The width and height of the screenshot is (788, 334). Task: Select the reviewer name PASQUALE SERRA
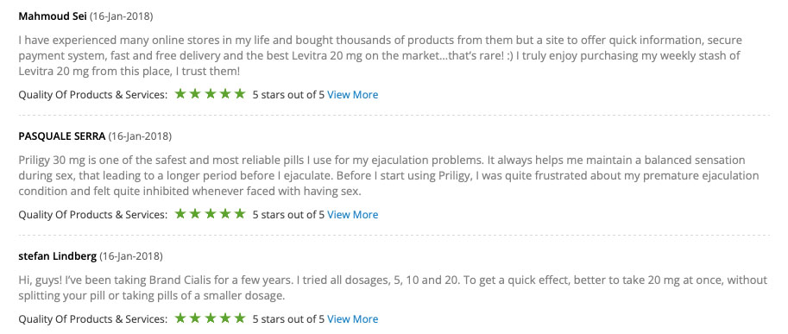tap(62, 136)
